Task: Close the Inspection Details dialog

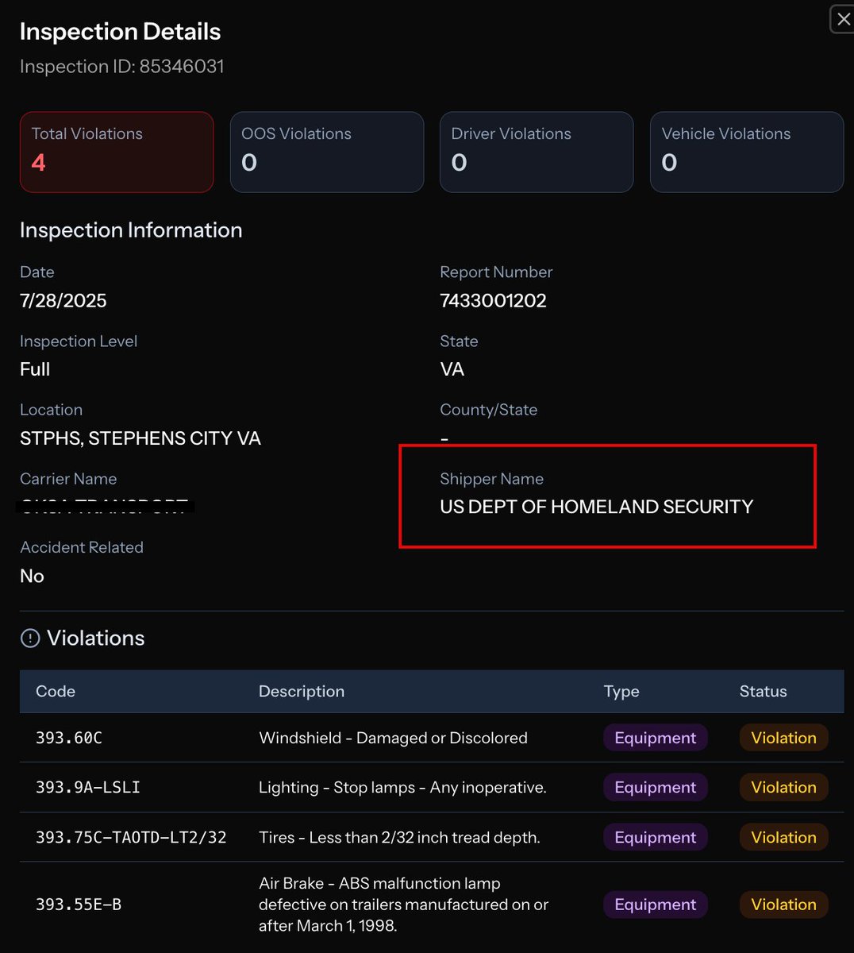Action: coord(843,19)
